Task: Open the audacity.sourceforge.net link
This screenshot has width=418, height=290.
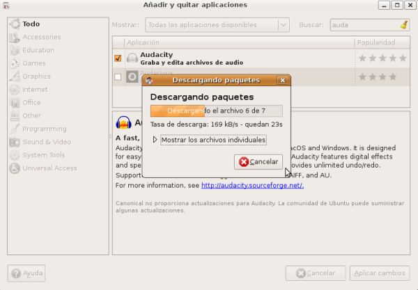Action: click(x=252, y=186)
